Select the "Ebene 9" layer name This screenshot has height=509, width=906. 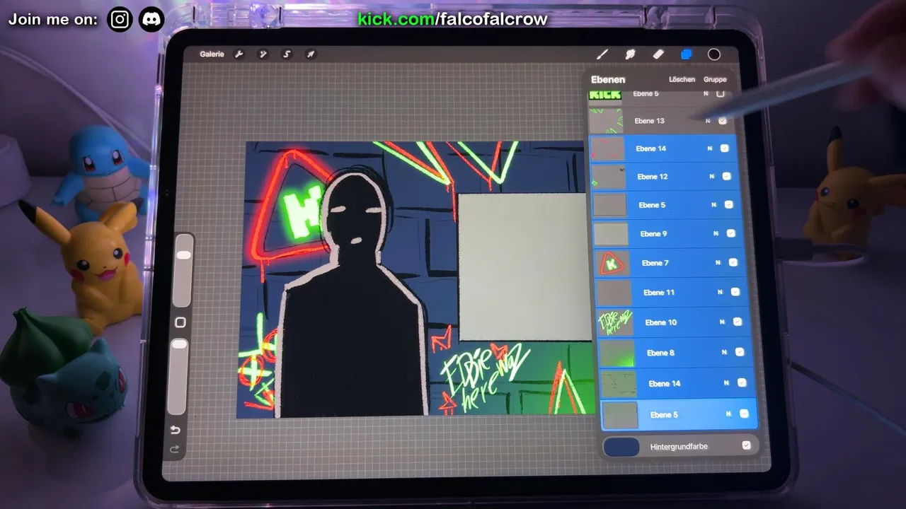tap(653, 234)
